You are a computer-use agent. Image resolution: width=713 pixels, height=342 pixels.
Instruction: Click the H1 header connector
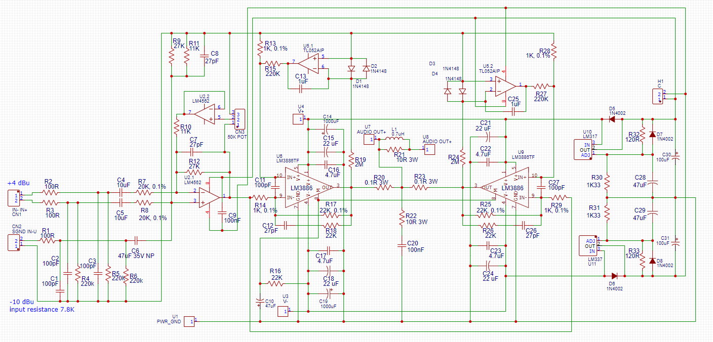[658, 96]
